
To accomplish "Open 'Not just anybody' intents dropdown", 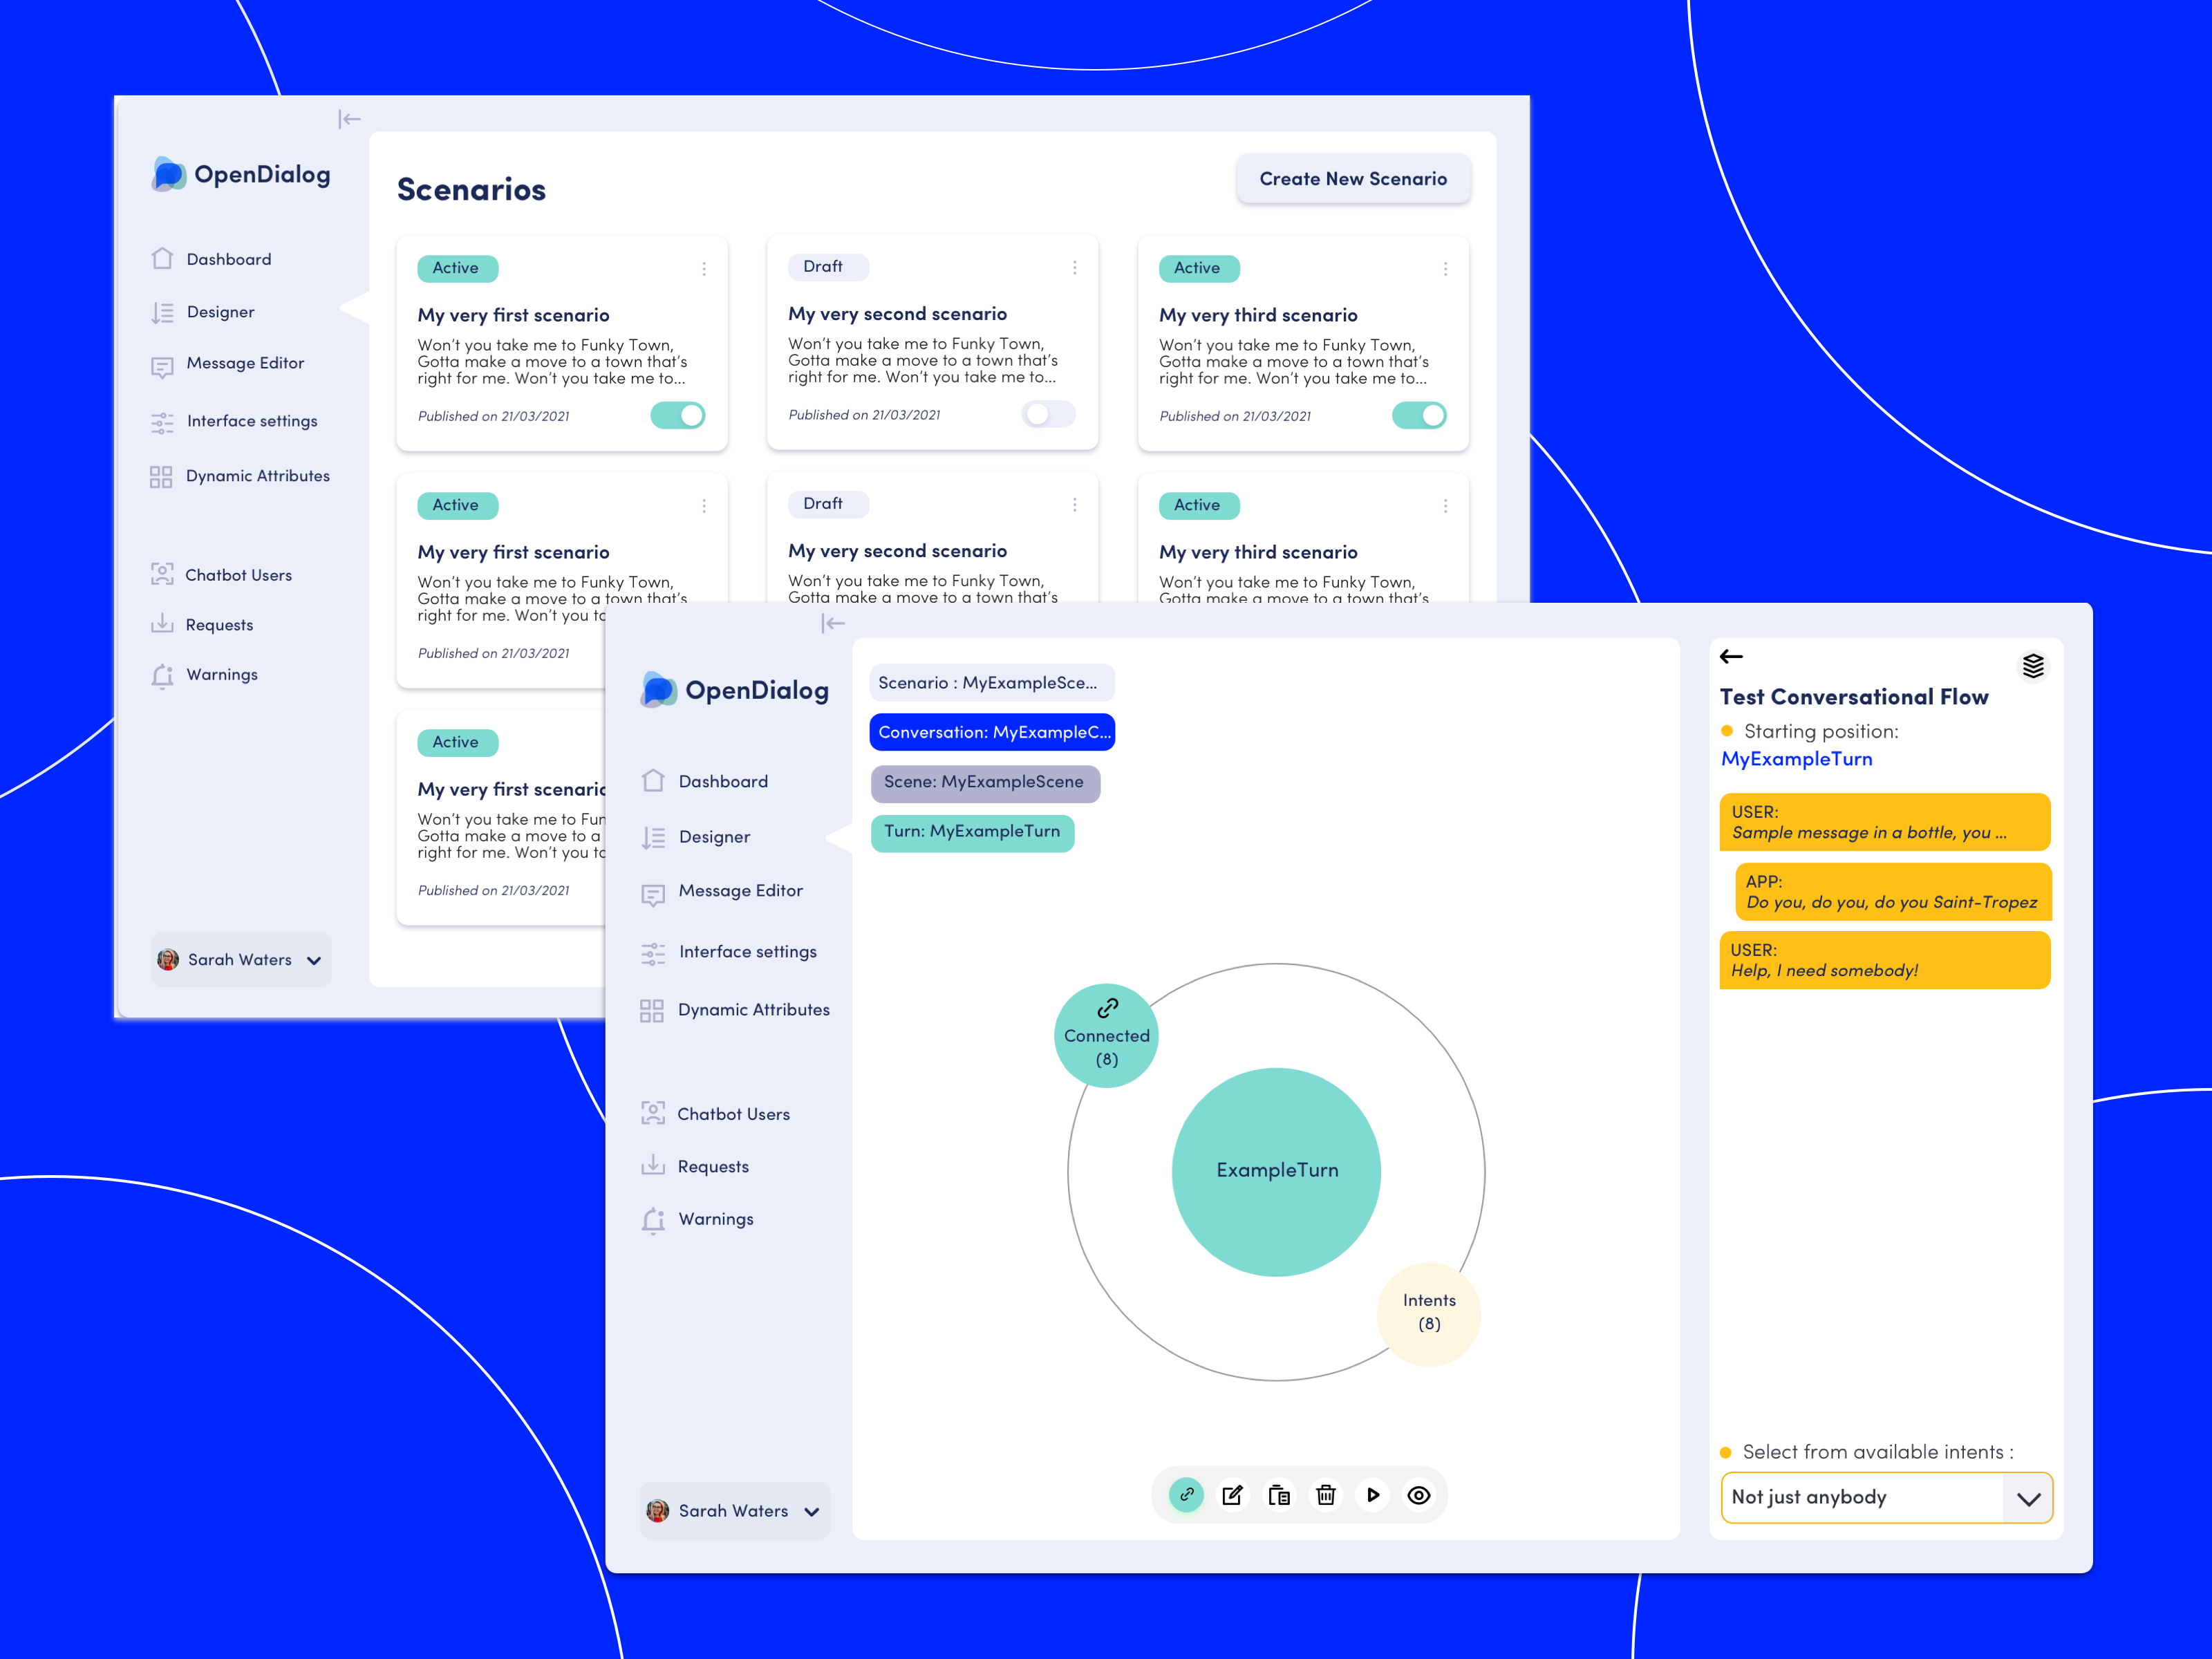I will tap(1886, 1498).
